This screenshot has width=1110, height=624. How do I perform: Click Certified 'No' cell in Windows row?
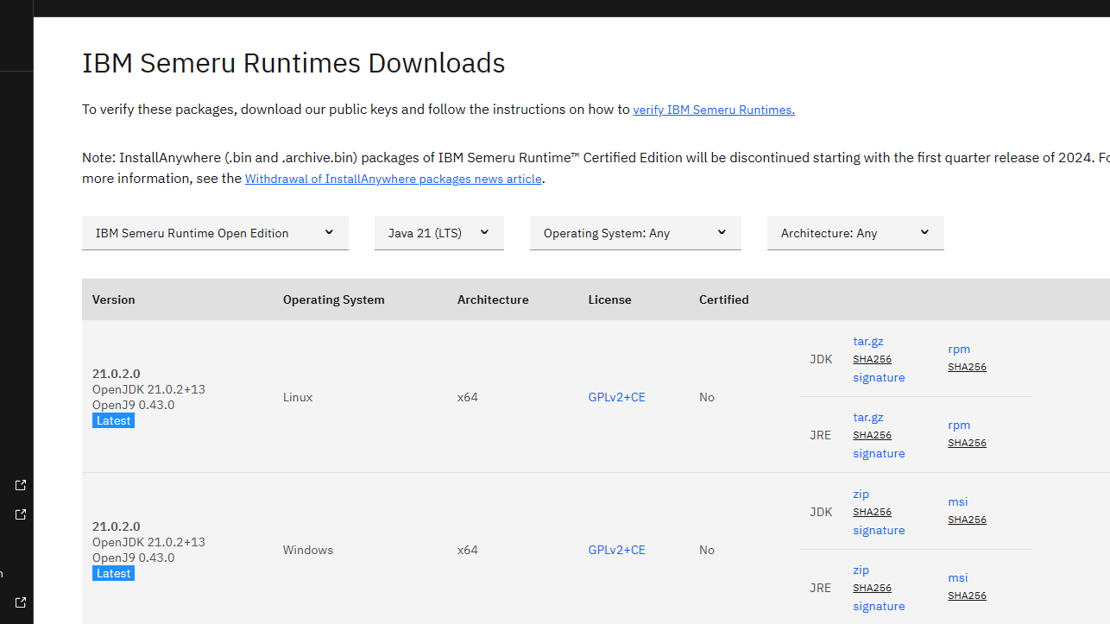point(707,550)
